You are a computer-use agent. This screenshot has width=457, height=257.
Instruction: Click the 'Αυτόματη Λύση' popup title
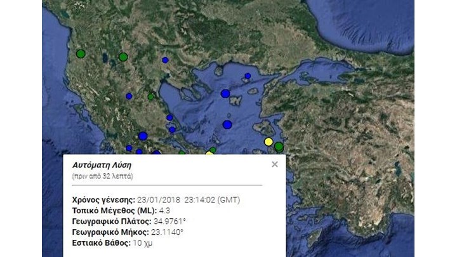(102, 165)
